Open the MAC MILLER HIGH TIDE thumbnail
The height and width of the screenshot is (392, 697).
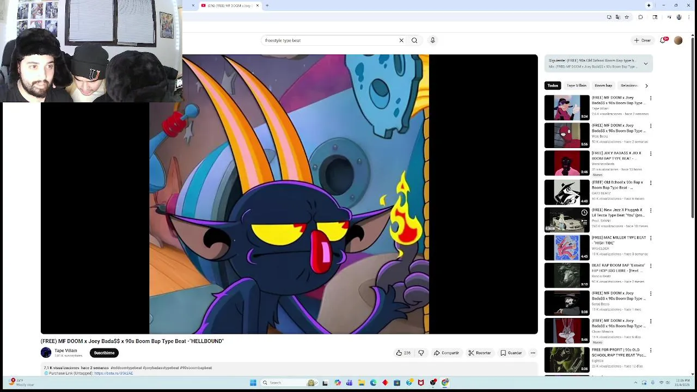coord(567,247)
